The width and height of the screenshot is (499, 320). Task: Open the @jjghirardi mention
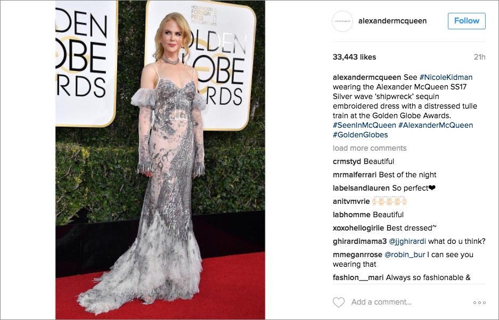click(407, 241)
